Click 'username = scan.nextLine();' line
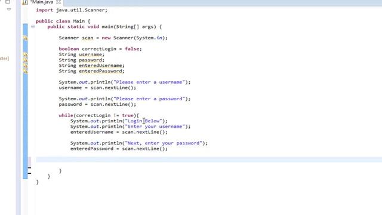 tap(97, 88)
